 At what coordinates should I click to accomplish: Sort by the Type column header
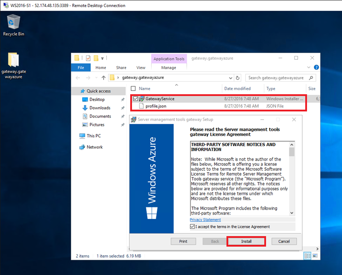[x=271, y=88]
